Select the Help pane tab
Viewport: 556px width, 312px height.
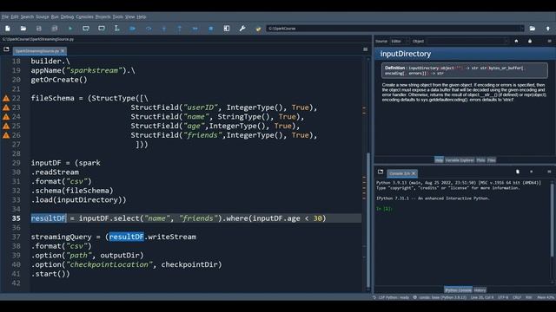tap(439, 160)
